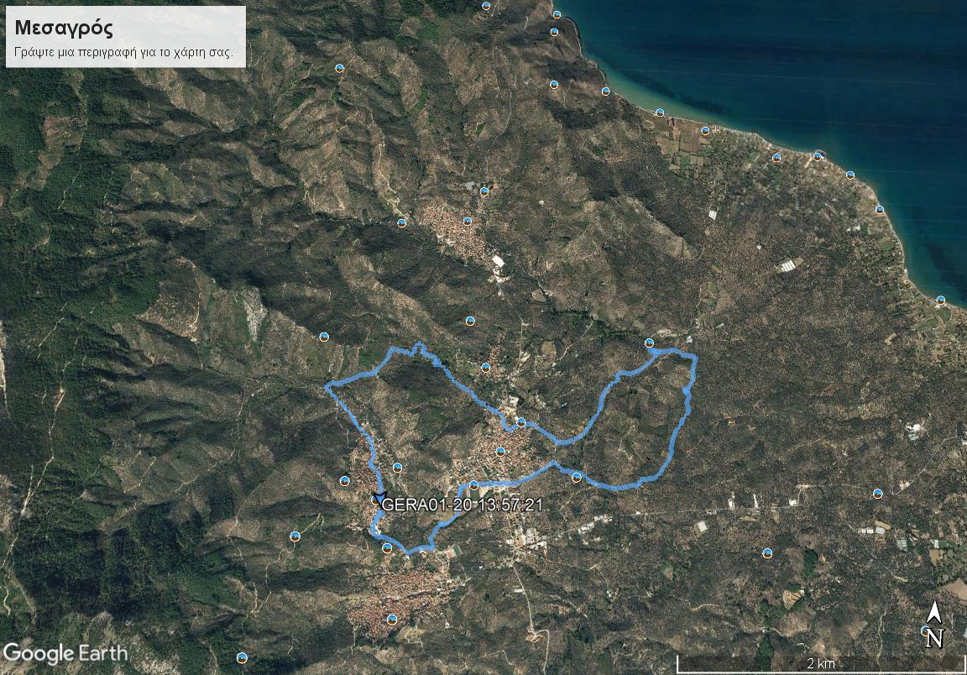Open photo marker just above the northern village
Image resolution: width=967 pixels, height=675 pixels.
coord(484,191)
